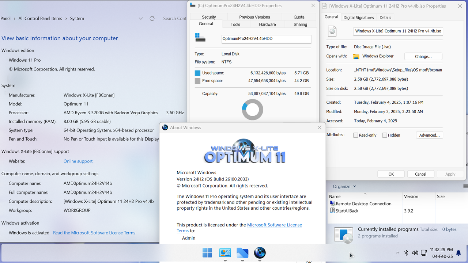This screenshot has width=468, height=263.
Task: Click the hidden icons chevron in the system tray
Action: tap(397, 252)
